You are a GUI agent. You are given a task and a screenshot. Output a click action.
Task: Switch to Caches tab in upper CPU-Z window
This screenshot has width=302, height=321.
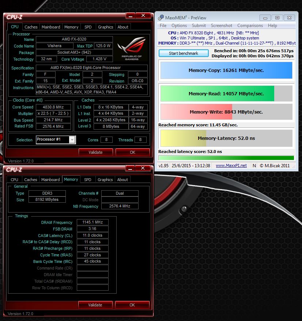[31, 27]
